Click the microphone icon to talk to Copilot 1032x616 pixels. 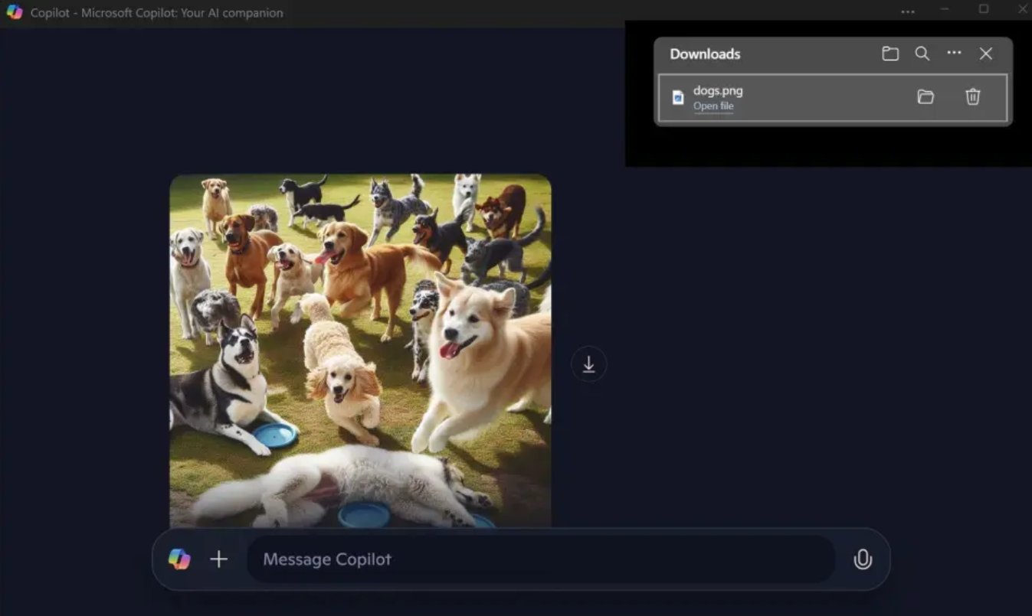pyautogui.click(x=863, y=559)
